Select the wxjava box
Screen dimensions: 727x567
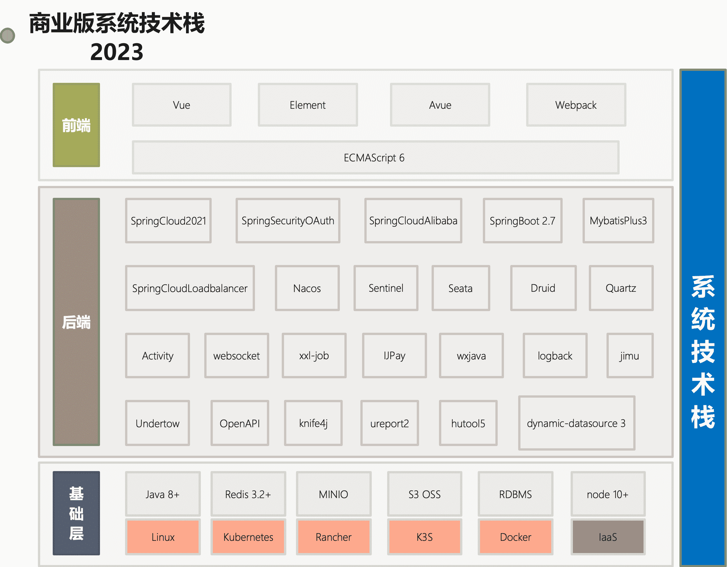pyautogui.click(x=471, y=356)
